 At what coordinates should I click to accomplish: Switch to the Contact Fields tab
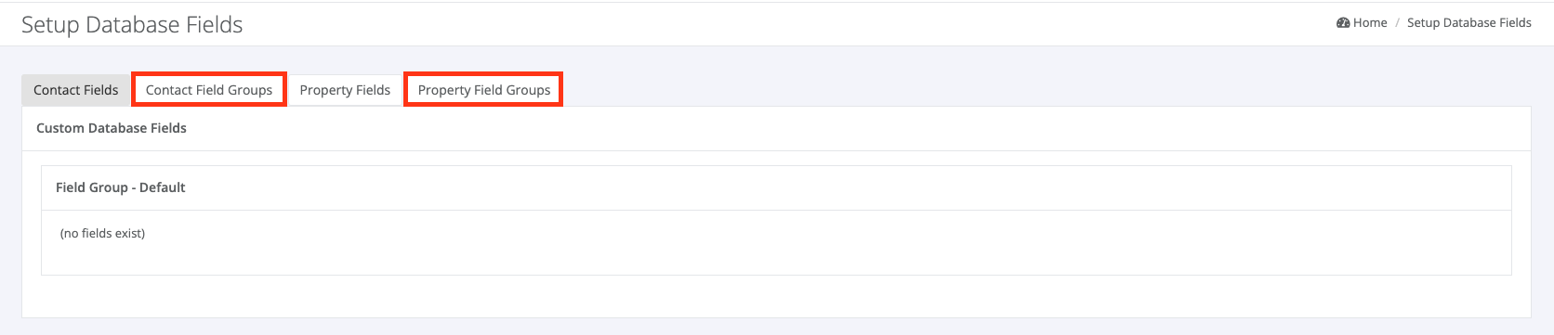76,90
